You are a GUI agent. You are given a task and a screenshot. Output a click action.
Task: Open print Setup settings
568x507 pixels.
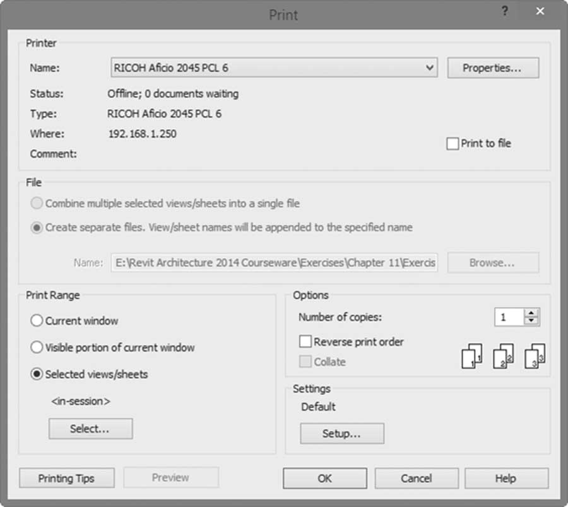point(342,434)
